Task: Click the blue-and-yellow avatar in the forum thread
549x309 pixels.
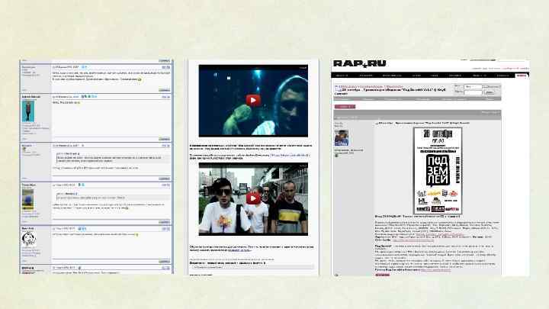Action: point(28,199)
